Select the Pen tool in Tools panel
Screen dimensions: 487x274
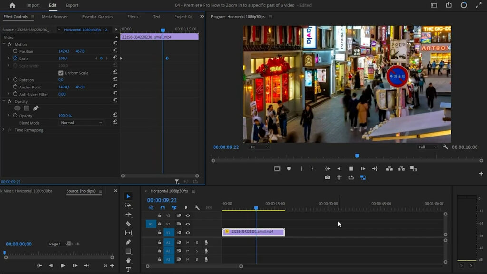click(128, 242)
